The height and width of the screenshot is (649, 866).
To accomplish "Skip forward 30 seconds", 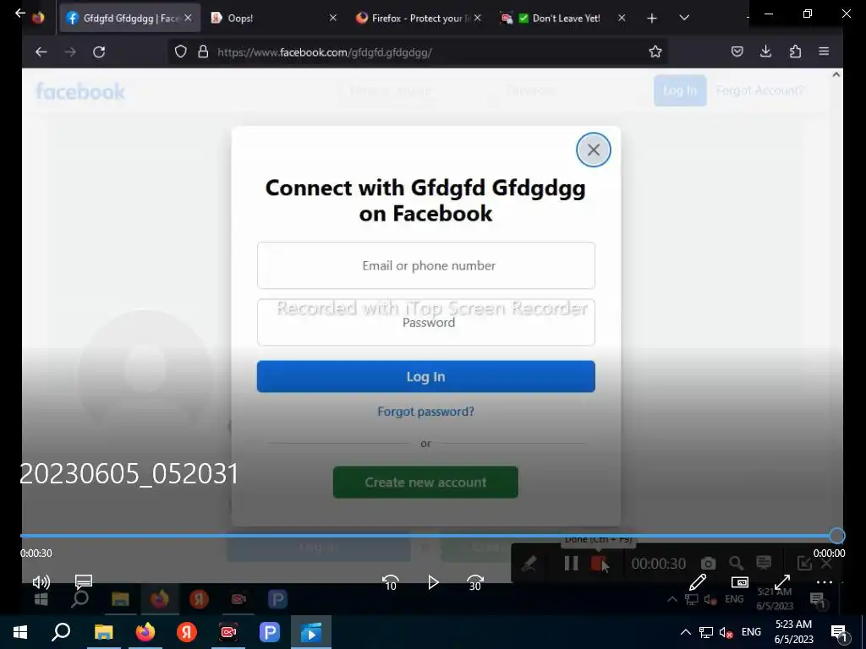I will (475, 582).
